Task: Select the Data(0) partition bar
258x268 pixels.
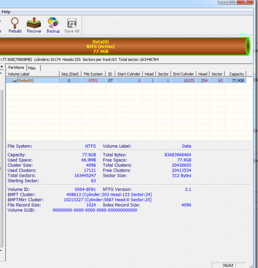Action: tap(124, 46)
